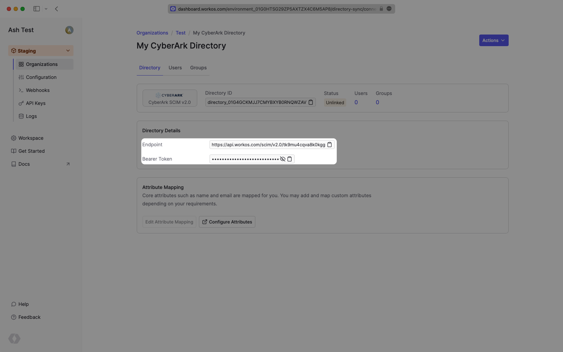Viewport: 563px width, 352px height.
Task: Open Configuration settings
Action: pos(41,77)
